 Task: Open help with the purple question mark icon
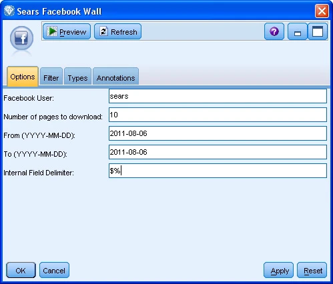coord(274,31)
